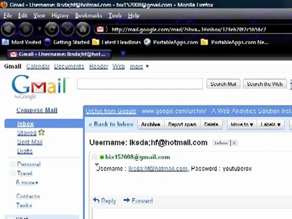Open the Calendar link
This screenshot has width=292, height=219.
coord(38,66)
